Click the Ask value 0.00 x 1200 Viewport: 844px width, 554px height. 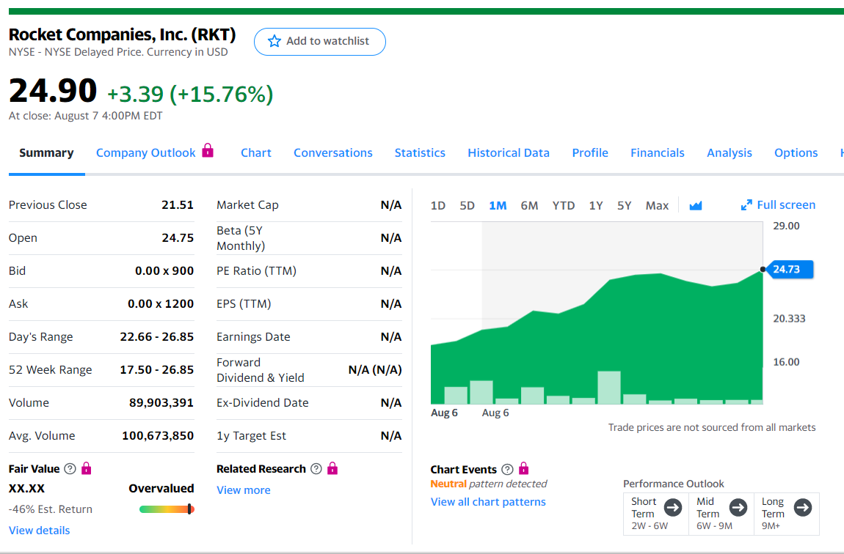click(x=161, y=303)
